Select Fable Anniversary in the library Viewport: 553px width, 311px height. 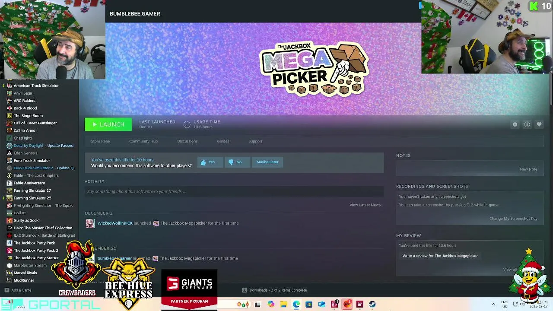29,183
